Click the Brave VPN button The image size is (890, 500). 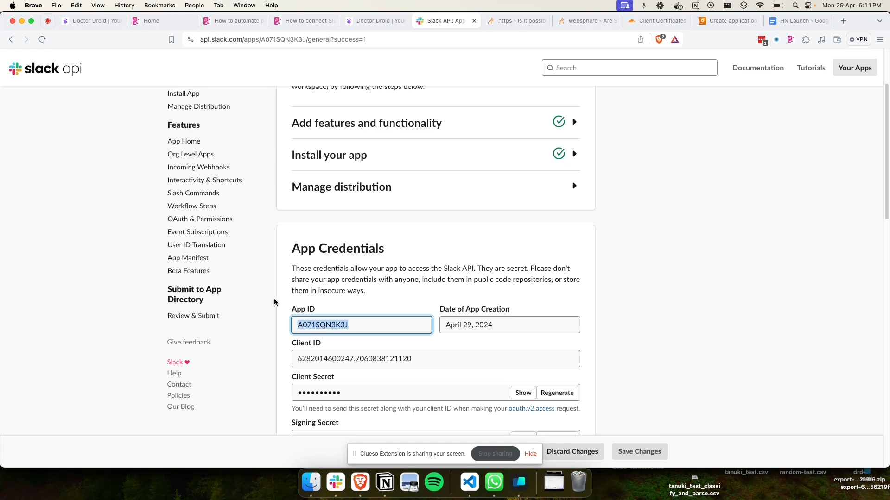click(858, 39)
